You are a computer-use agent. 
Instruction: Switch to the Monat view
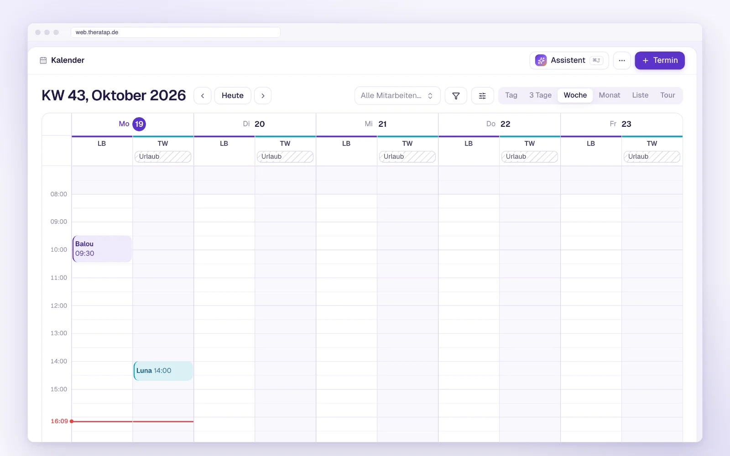click(610, 95)
